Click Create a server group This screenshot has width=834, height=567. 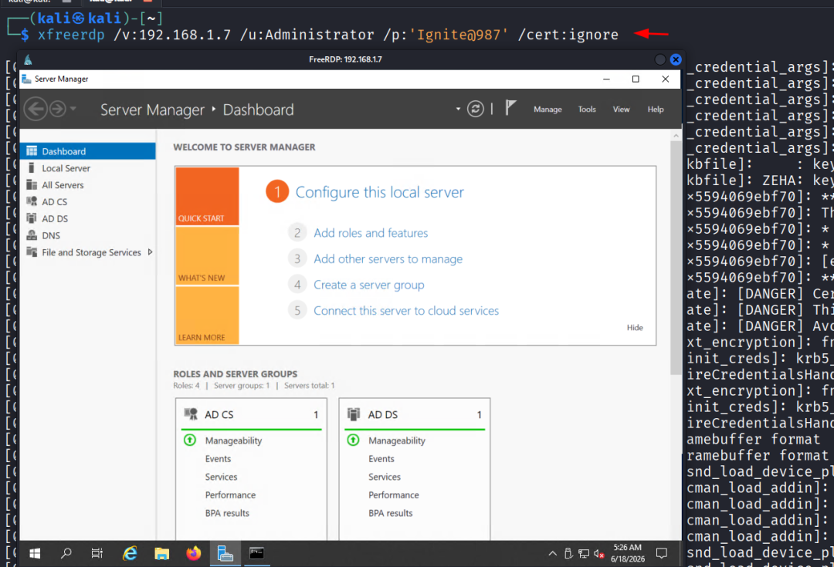point(369,285)
